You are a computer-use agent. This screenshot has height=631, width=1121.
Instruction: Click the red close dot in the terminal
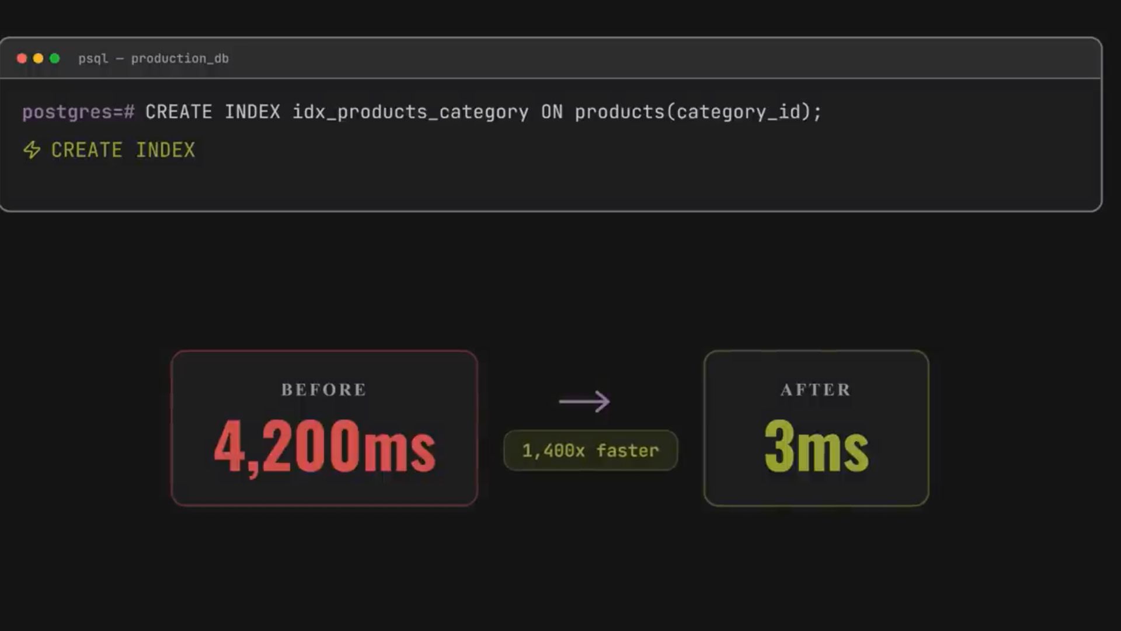coord(22,58)
